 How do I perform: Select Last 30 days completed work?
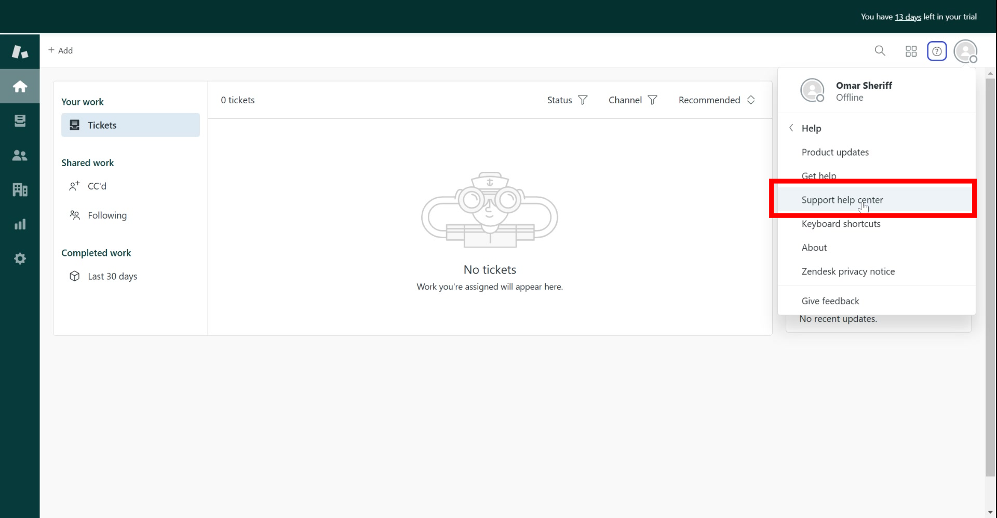(112, 276)
